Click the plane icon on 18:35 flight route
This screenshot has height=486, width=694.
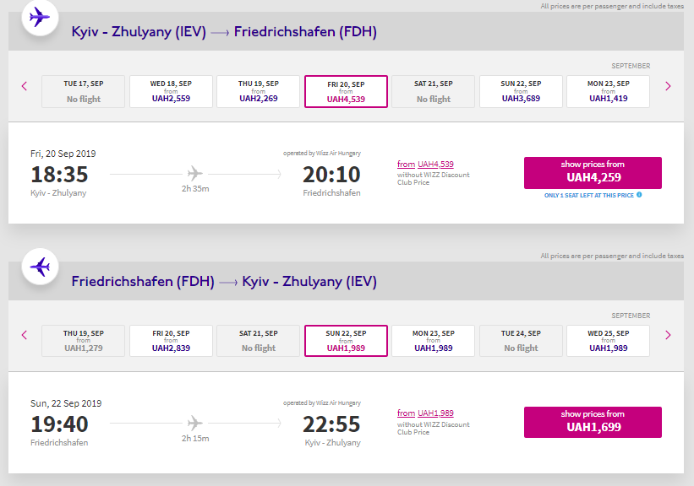pos(195,174)
